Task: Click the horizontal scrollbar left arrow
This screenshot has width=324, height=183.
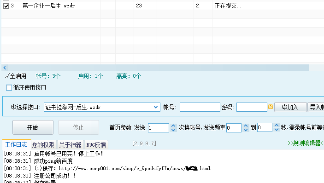Action: coord(5,68)
